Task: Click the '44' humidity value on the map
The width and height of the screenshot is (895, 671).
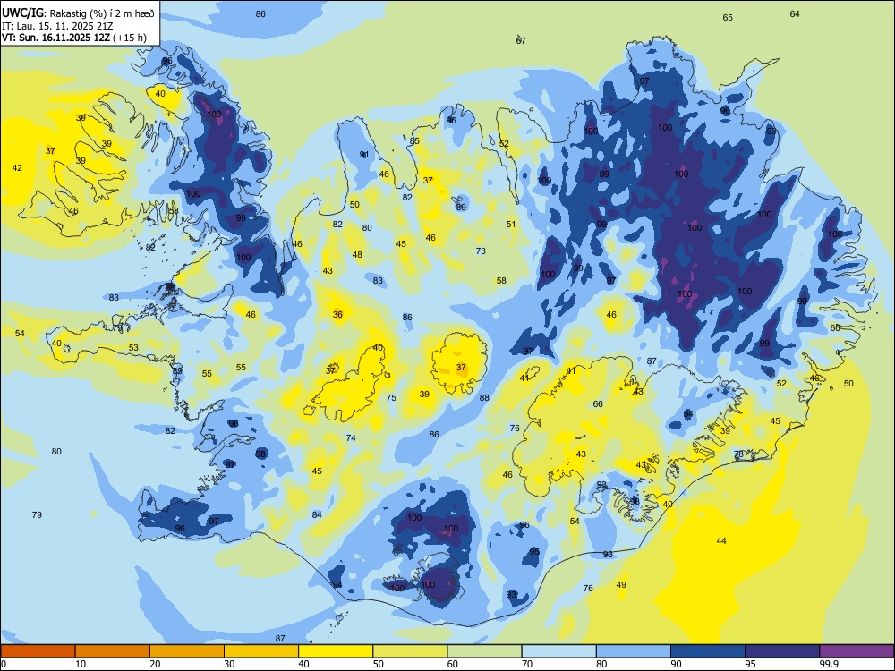Action: point(720,541)
